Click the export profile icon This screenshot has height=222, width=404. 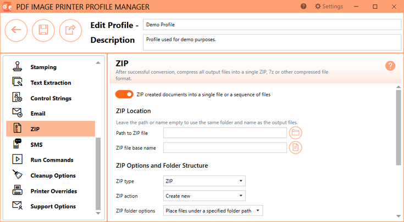[70, 30]
